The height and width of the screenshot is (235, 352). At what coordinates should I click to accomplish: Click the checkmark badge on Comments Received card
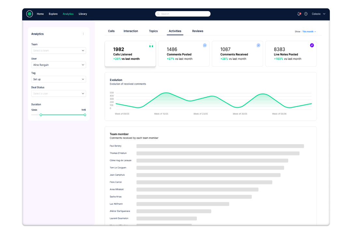coord(258,45)
